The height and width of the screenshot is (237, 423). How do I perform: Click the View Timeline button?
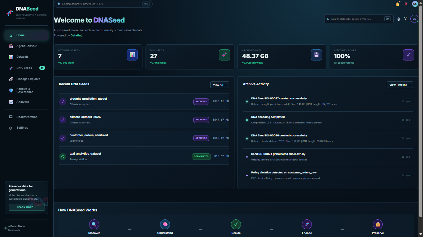tap(400, 85)
